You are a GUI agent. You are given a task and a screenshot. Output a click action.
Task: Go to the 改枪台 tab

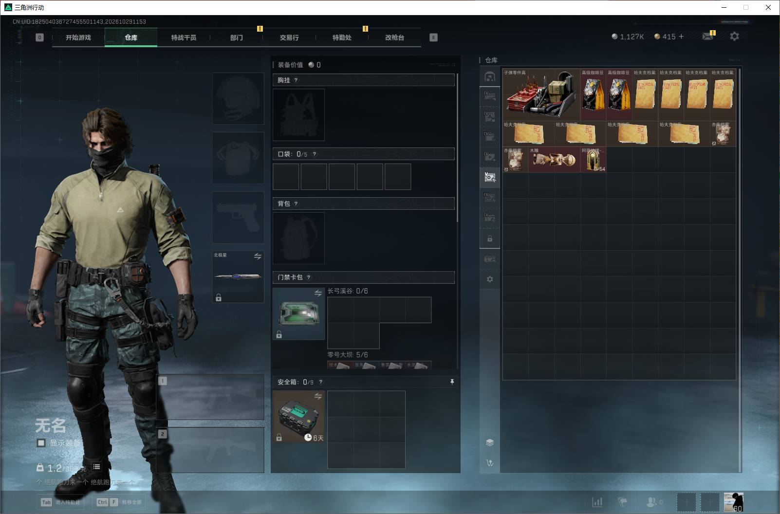[394, 37]
